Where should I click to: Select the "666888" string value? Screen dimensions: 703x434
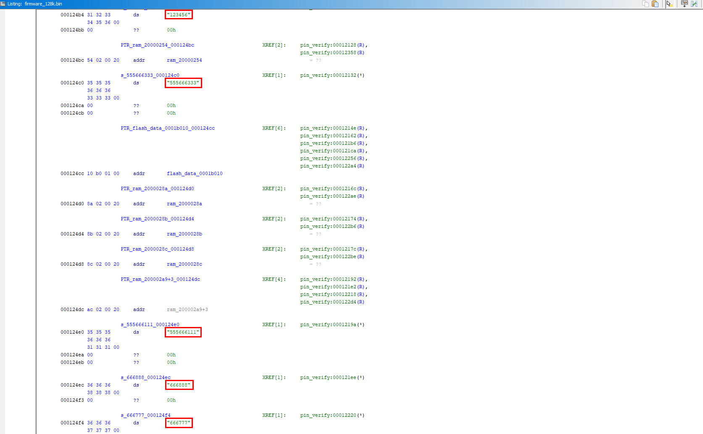[x=179, y=385]
